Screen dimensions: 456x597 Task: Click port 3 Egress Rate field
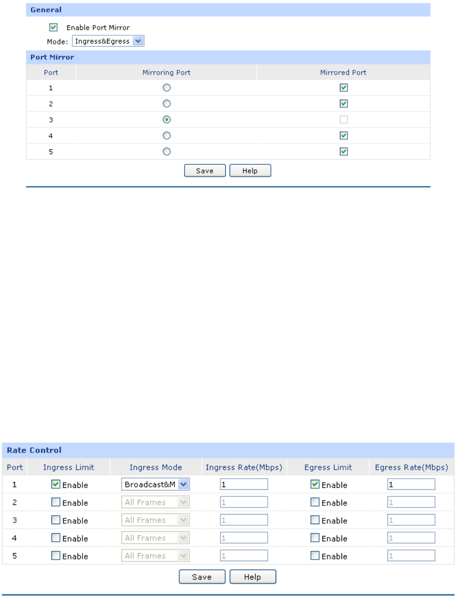[x=412, y=520]
